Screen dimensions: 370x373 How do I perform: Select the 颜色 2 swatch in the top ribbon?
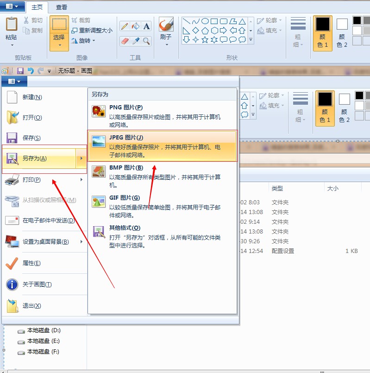click(x=342, y=32)
